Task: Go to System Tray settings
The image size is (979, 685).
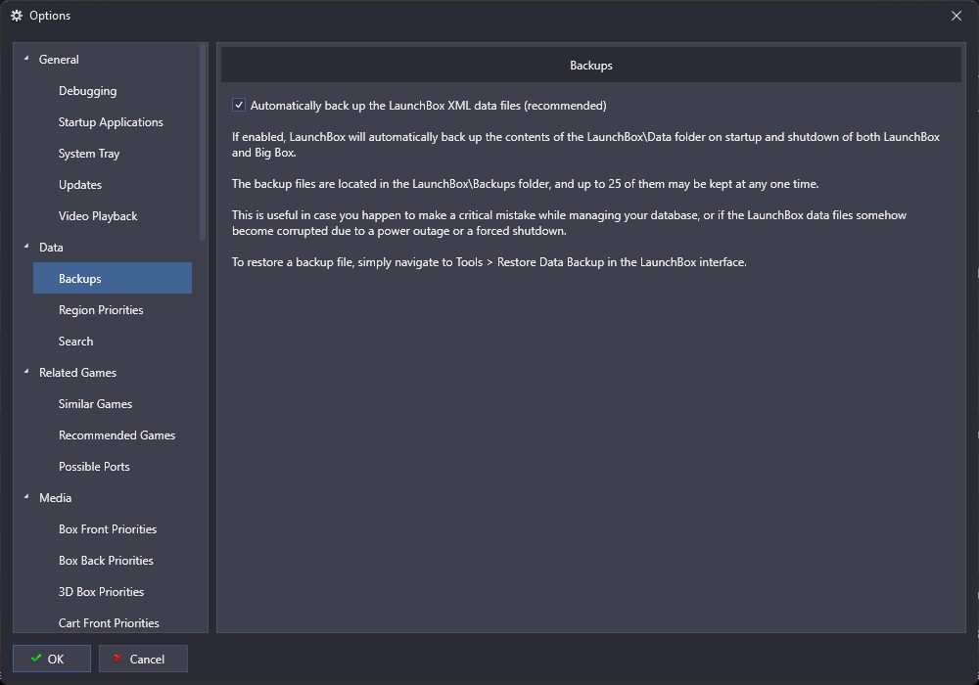Action: pyautogui.click(x=89, y=154)
